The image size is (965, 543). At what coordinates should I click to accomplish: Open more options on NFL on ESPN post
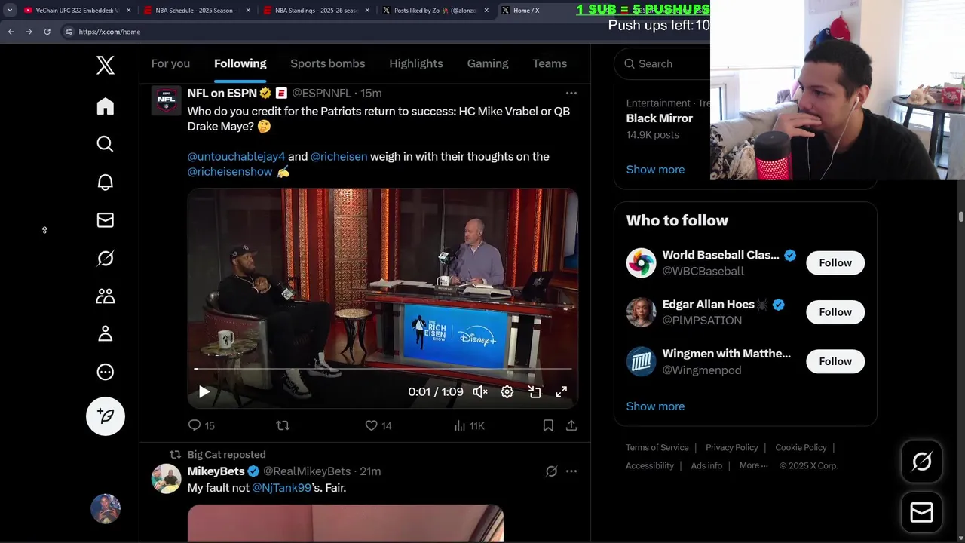[571, 93]
